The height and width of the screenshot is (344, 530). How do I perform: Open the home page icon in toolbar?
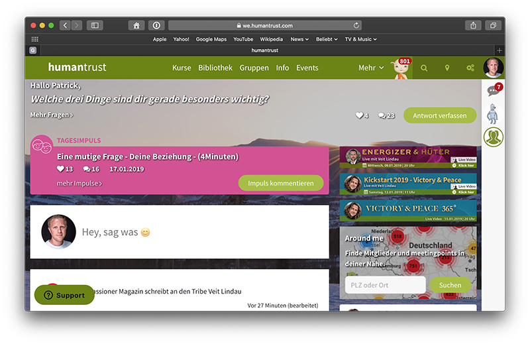[x=136, y=25]
